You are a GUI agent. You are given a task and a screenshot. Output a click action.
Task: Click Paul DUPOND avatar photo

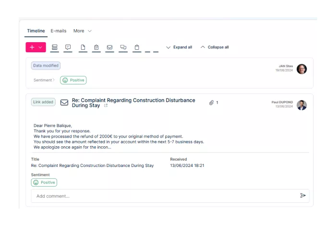tap(302, 105)
